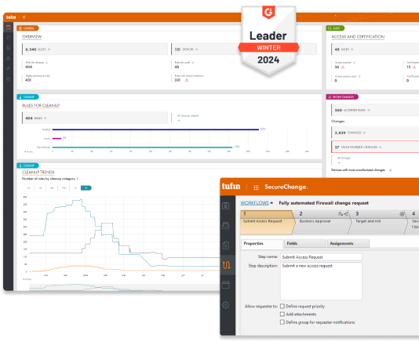Expand the 6,540 rules dropdown arrow in Overview
This screenshot has height=342, width=419.
click(x=49, y=49)
